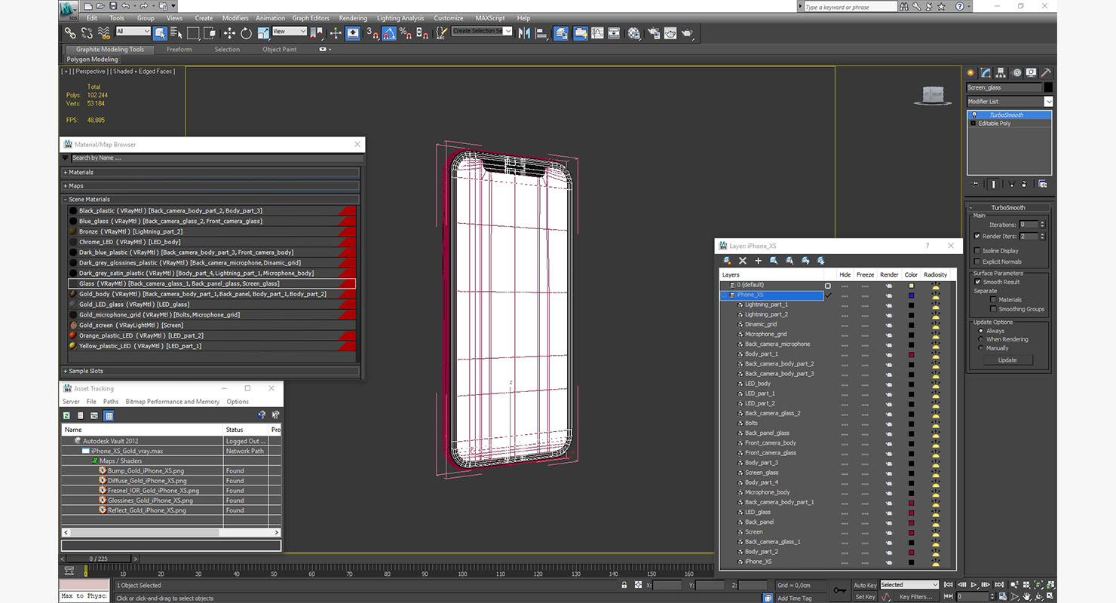1116x603 pixels.
Task: Choose the Select and Move tool
Action: pos(229,33)
